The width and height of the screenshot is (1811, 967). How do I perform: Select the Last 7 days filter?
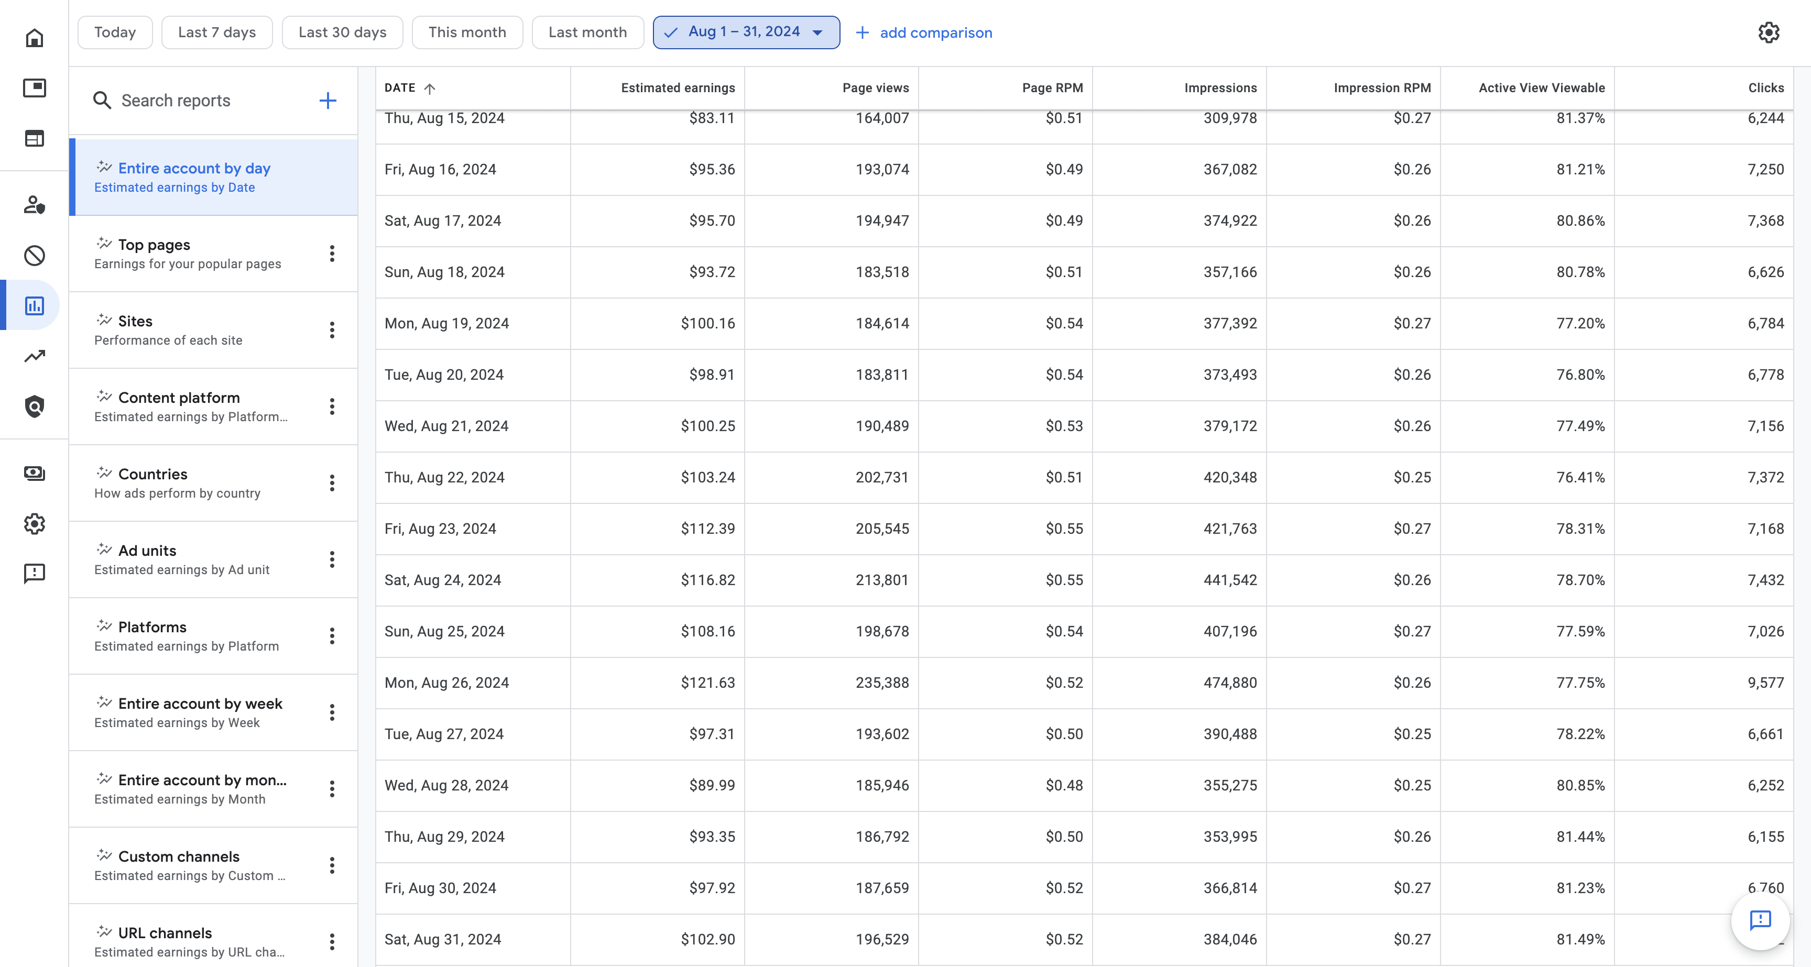216,32
